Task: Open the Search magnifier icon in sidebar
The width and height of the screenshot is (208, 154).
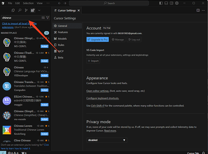Action: tap(19, 10)
